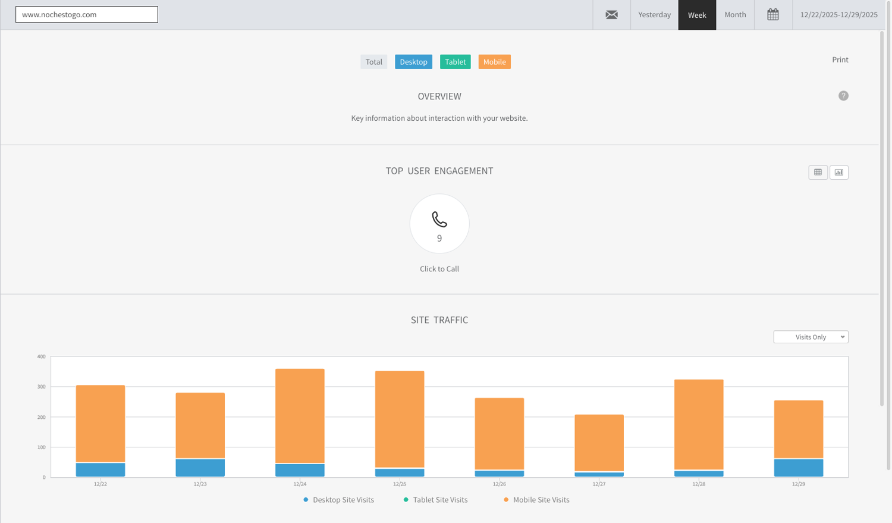Screen dimensions: 892x523
Task: Click the 12/24 mobile visits orange bar
Action: click(300, 415)
